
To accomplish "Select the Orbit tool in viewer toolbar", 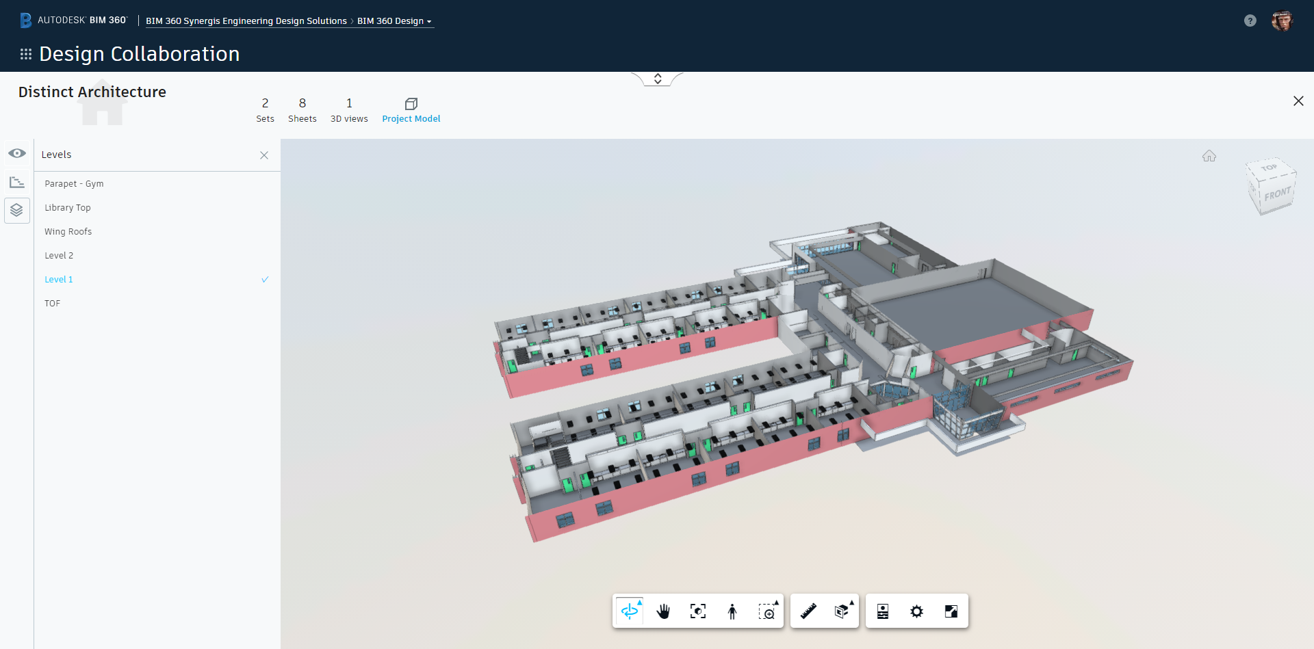I will [630, 611].
